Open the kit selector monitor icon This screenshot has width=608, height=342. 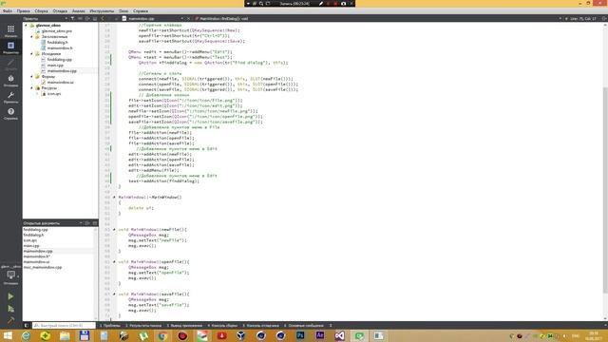pos(10,275)
